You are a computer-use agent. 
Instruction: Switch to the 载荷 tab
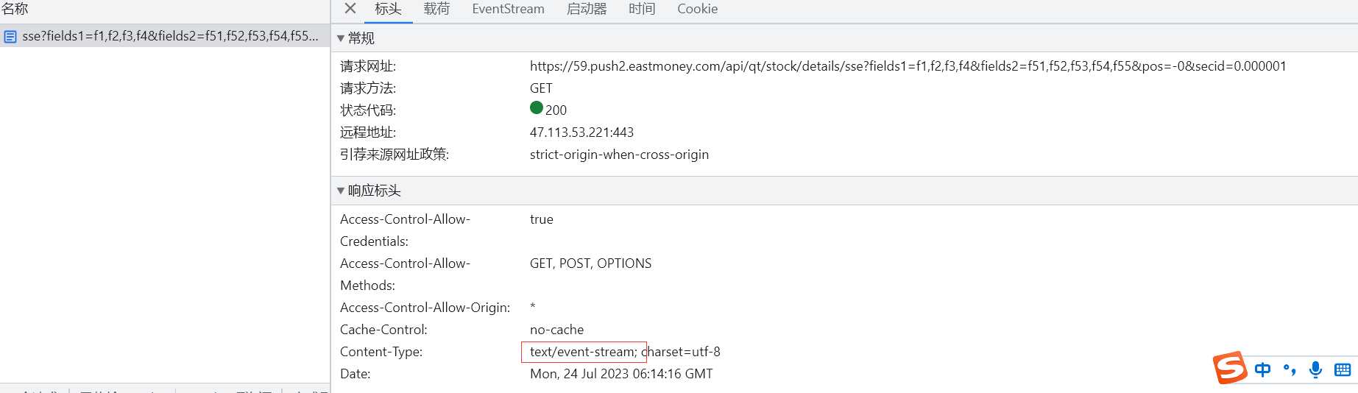[436, 9]
